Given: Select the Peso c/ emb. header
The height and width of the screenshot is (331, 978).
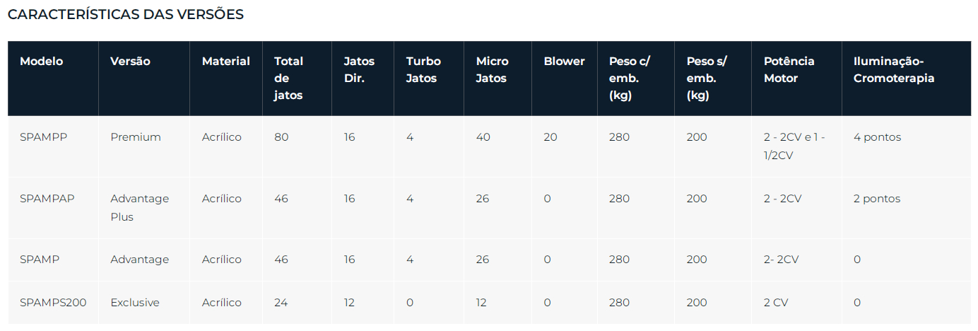Looking at the screenshot, I should point(630,79).
